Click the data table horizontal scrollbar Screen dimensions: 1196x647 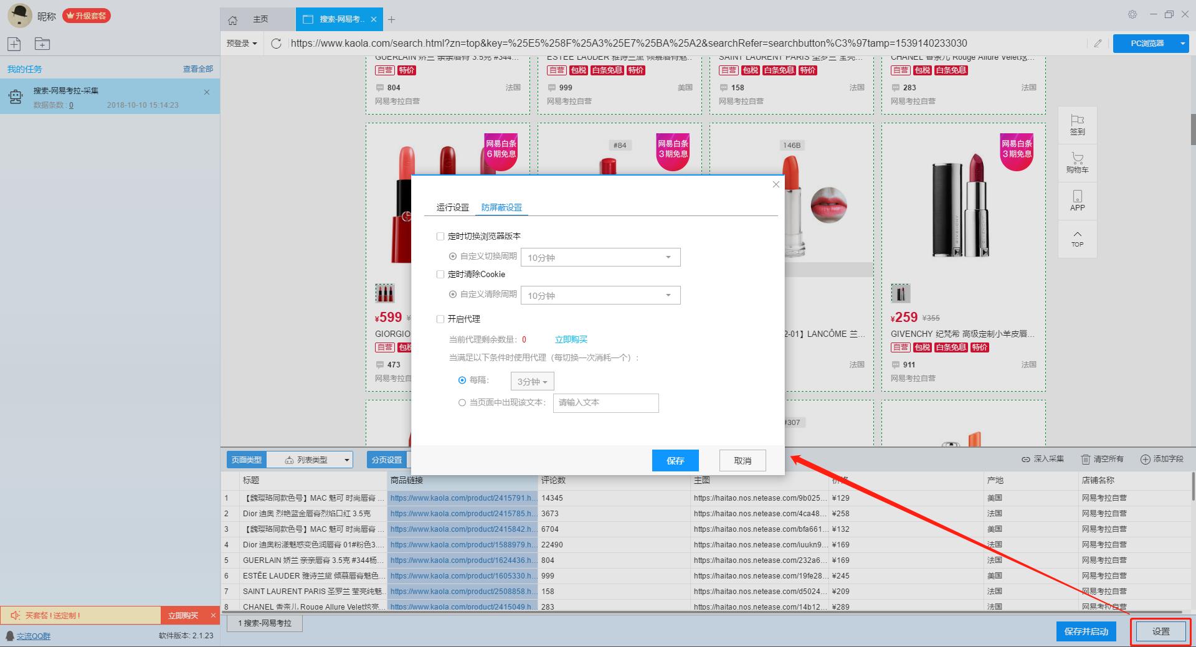click(703, 612)
